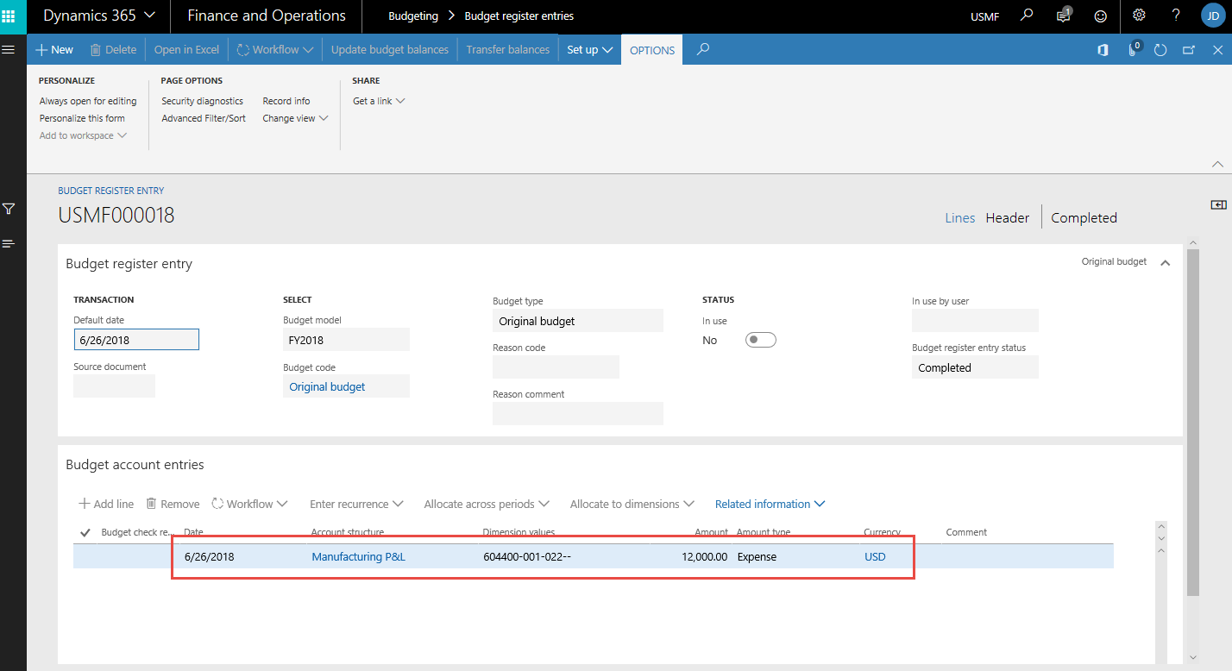
Task: Expand the Dynamics 365 dropdown
Action: click(x=99, y=16)
